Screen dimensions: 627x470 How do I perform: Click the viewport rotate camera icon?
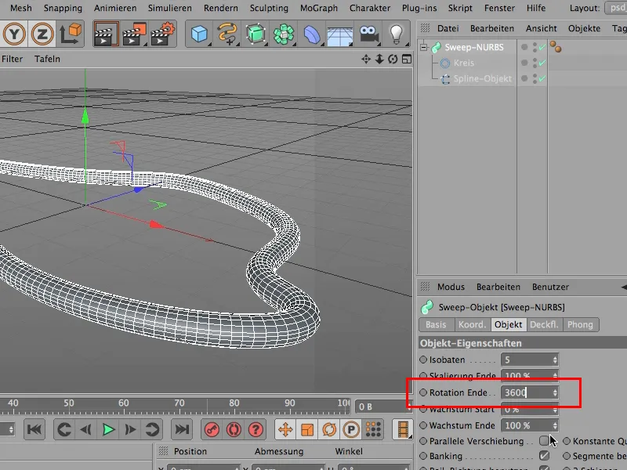tap(393, 60)
